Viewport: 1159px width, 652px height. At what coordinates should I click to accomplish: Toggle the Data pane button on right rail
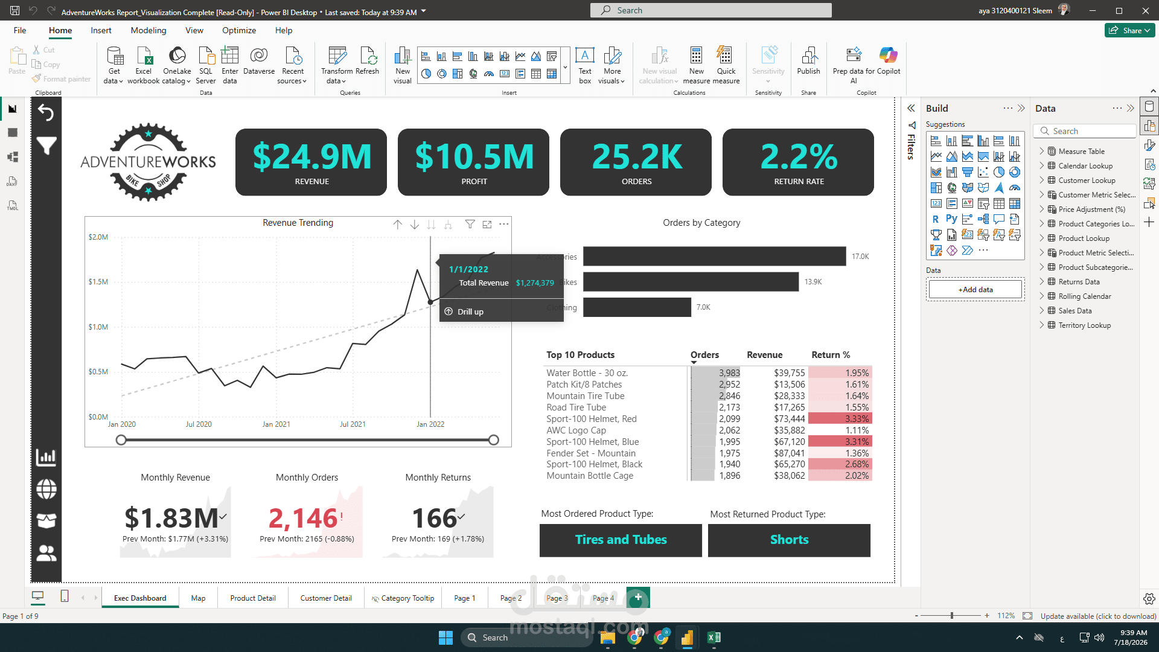click(1149, 107)
